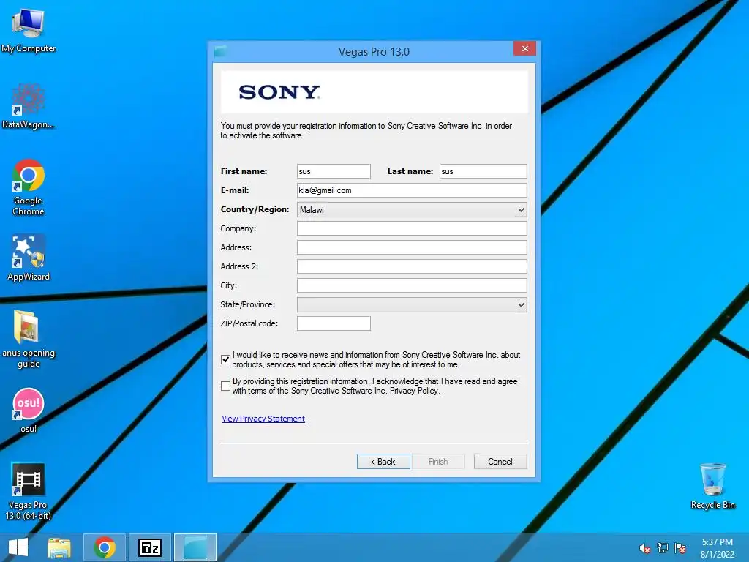Click the Address 2 input field
749x562 pixels.
tap(412, 266)
